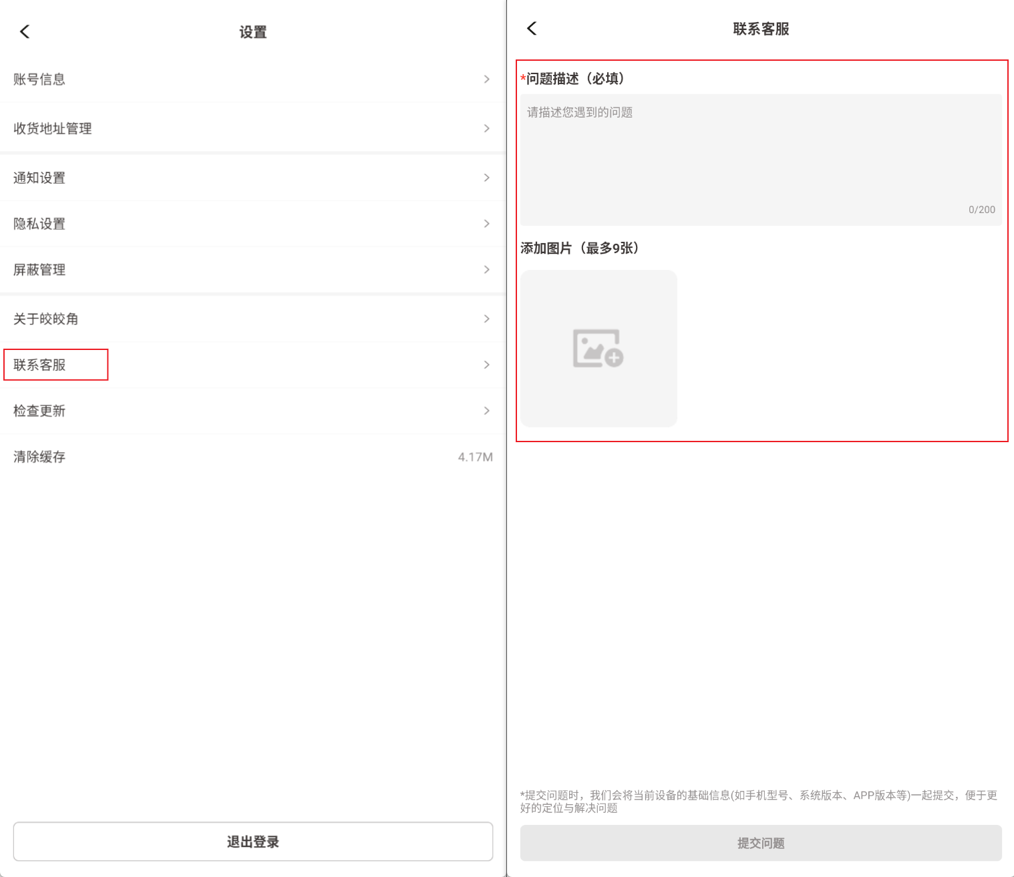The width and height of the screenshot is (1014, 877).
Task: Click chevron next to 屏蔽管理
Action: [x=486, y=270]
